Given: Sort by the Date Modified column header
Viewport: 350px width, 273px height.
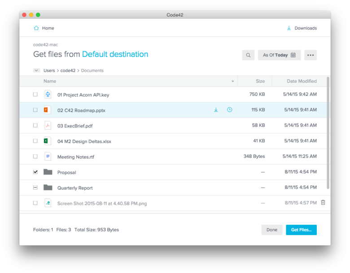Looking at the screenshot, I should tap(302, 81).
